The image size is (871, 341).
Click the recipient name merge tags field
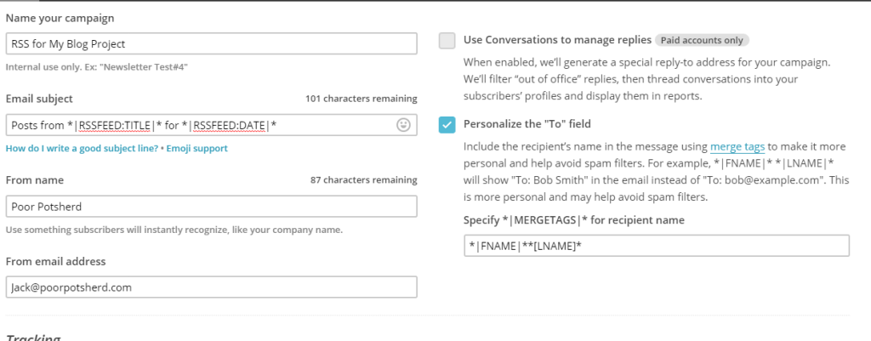657,246
